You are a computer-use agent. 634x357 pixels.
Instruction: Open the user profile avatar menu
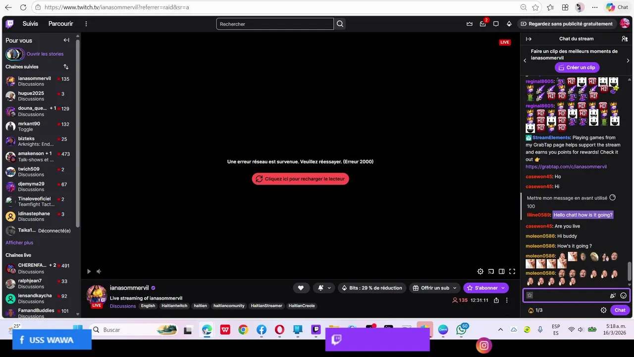[x=625, y=23]
